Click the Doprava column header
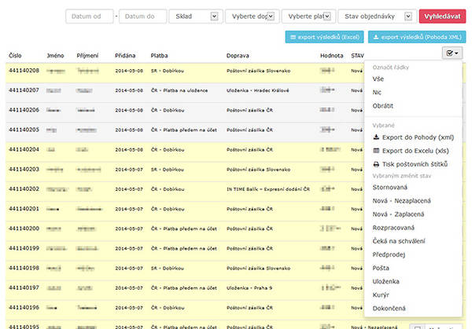 pos(238,56)
